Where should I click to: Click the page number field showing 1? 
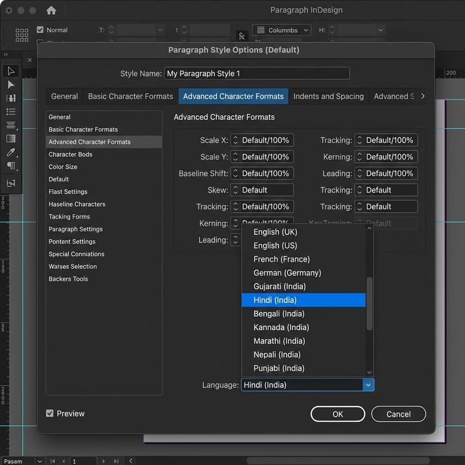tap(83, 461)
